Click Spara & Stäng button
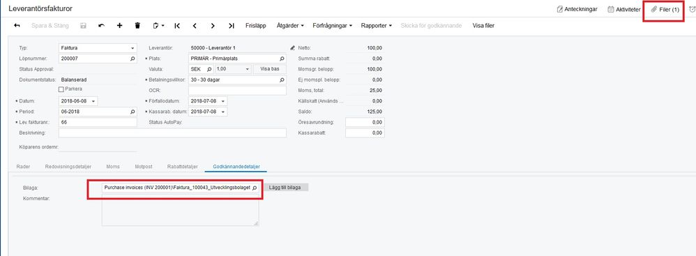The height and width of the screenshot is (256, 696). 50,26
